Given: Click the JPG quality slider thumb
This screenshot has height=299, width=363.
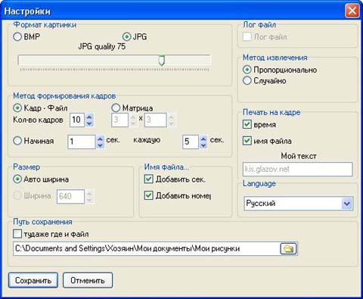Looking at the screenshot, I should (162, 61).
